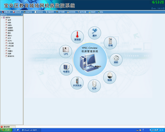Collapse the 监控站 tree root node
This screenshot has width=165, height=132.
point(1,18)
